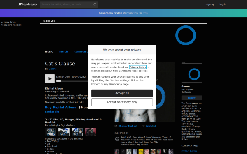The width and height of the screenshot is (247, 154).
Task: Switch to the music tab
Action: [49, 52]
